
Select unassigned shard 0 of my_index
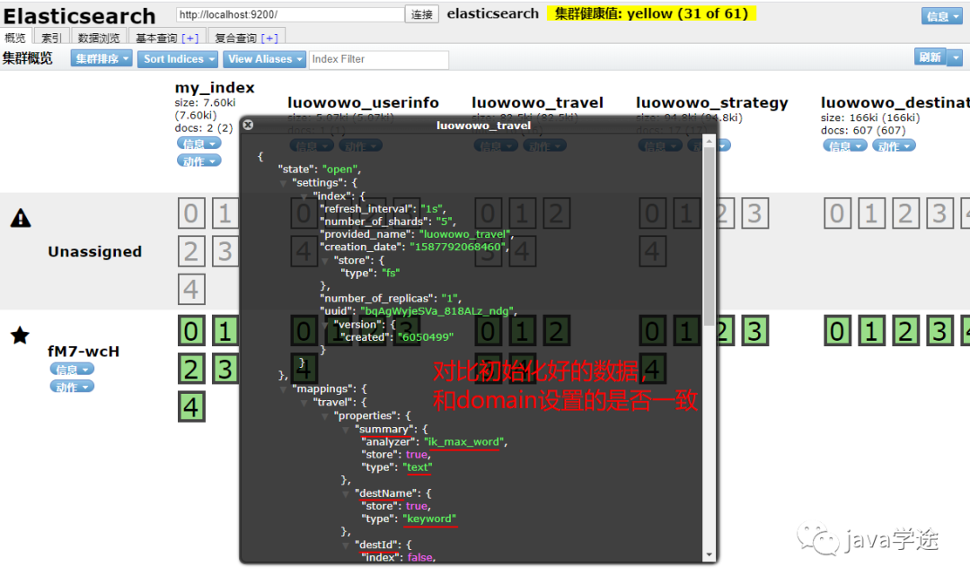(x=191, y=214)
